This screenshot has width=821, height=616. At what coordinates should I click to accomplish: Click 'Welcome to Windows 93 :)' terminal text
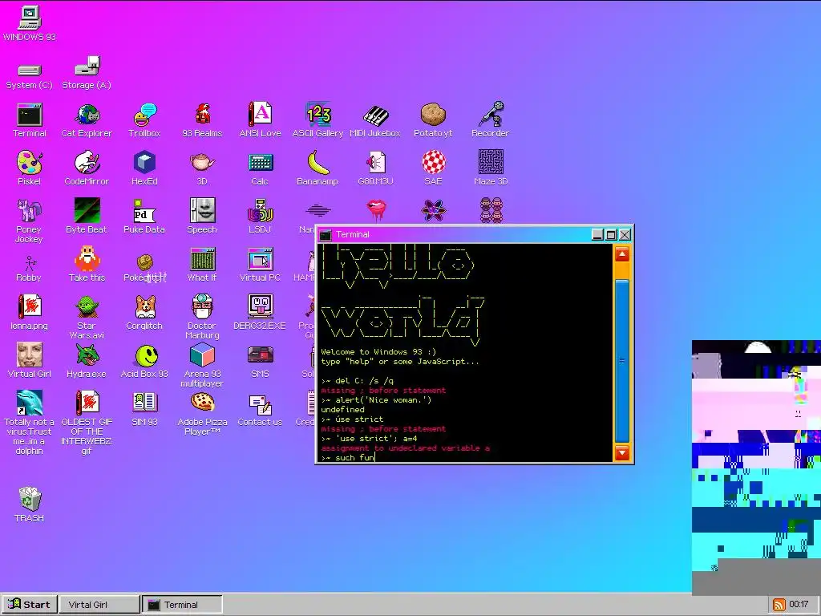click(378, 352)
